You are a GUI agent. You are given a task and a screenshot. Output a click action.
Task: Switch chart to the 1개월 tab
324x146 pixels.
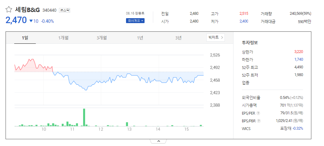click(x=63, y=38)
